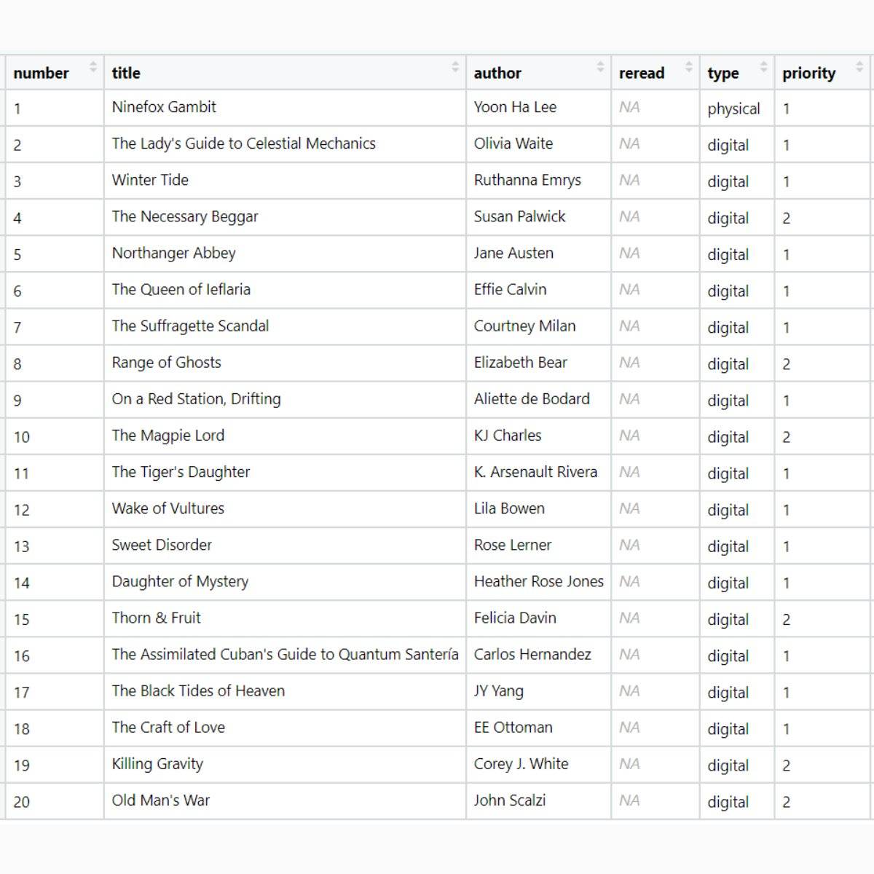874x874 pixels.
Task: Click the sort arrows in the number column
Action: tap(92, 68)
